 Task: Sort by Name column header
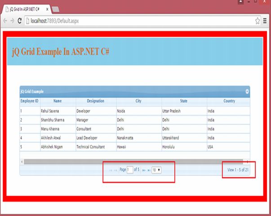tap(58, 101)
